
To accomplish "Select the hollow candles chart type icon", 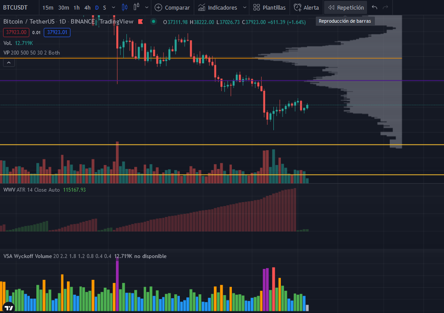I will [136, 7].
